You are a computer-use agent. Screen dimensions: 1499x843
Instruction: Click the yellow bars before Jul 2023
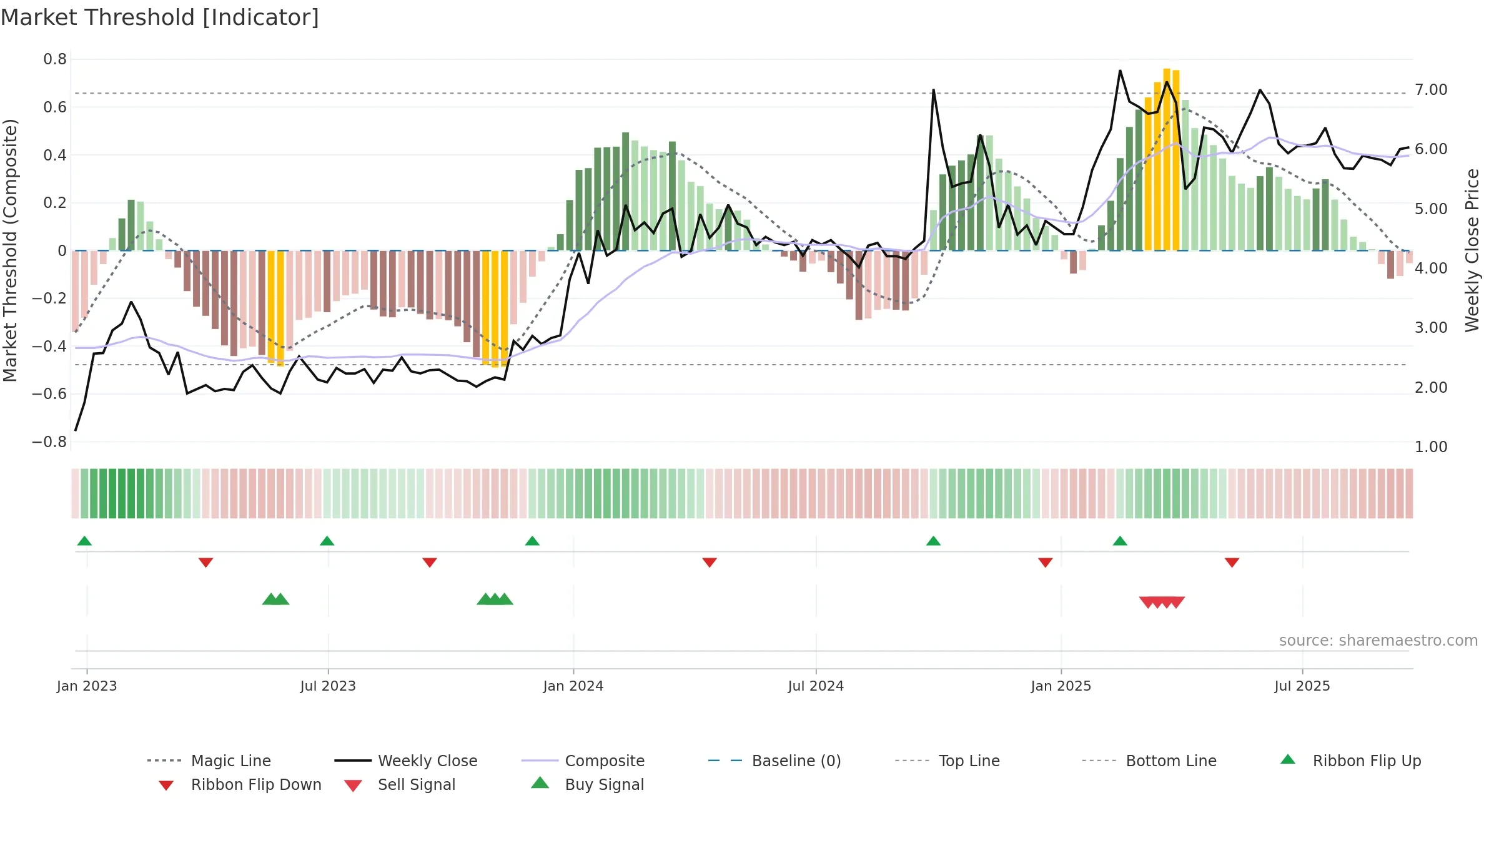pyautogui.click(x=276, y=308)
